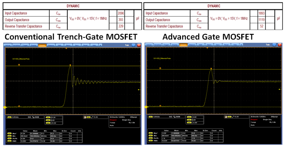Click trigger level 13.3V readout on left scope
This screenshot has height=146, width=285.
tap(96, 116)
